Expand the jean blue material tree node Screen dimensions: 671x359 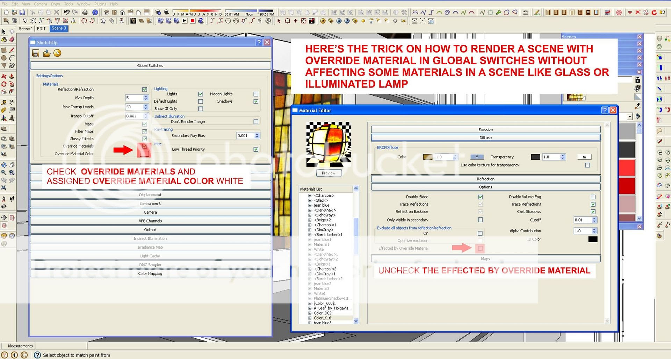pos(310,205)
